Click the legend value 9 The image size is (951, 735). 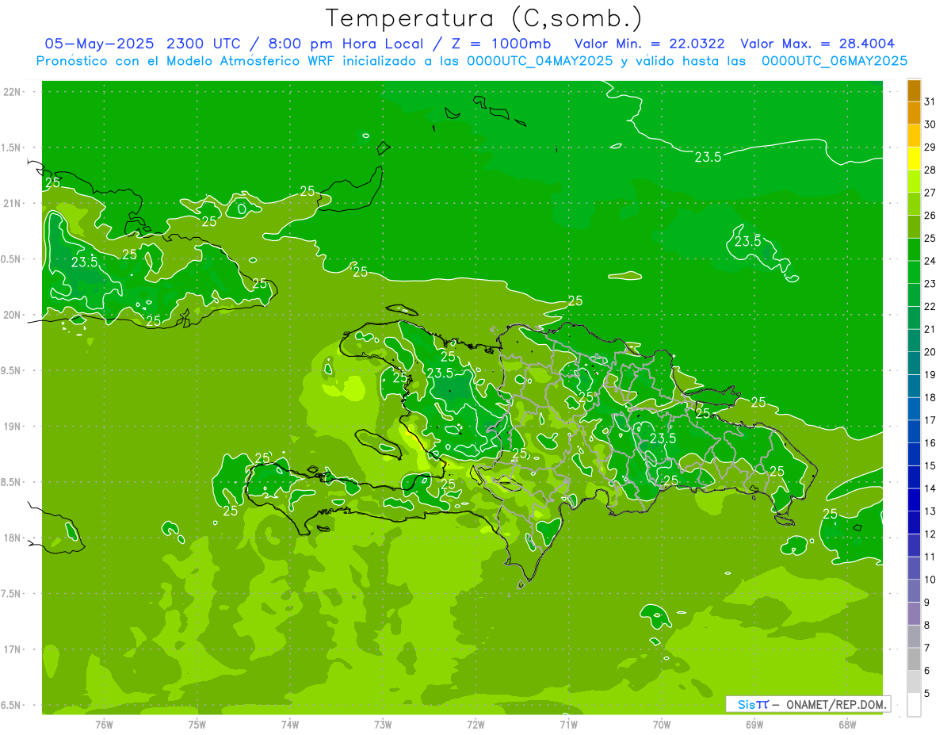point(927,603)
